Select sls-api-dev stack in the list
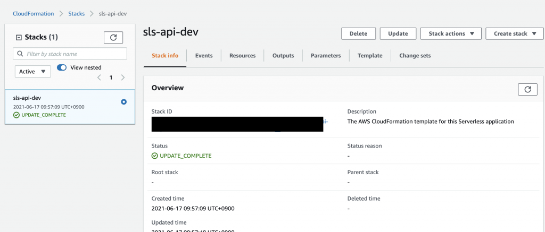The height and width of the screenshot is (232, 545). click(x=70, y=107)
